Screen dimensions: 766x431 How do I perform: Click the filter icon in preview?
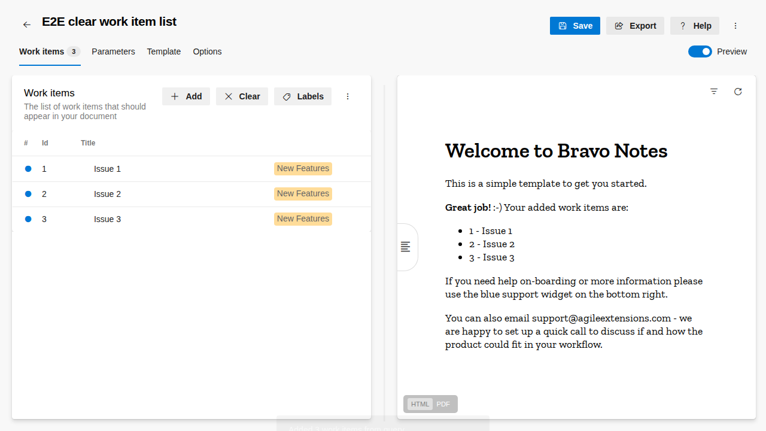[x=714, y=92]
